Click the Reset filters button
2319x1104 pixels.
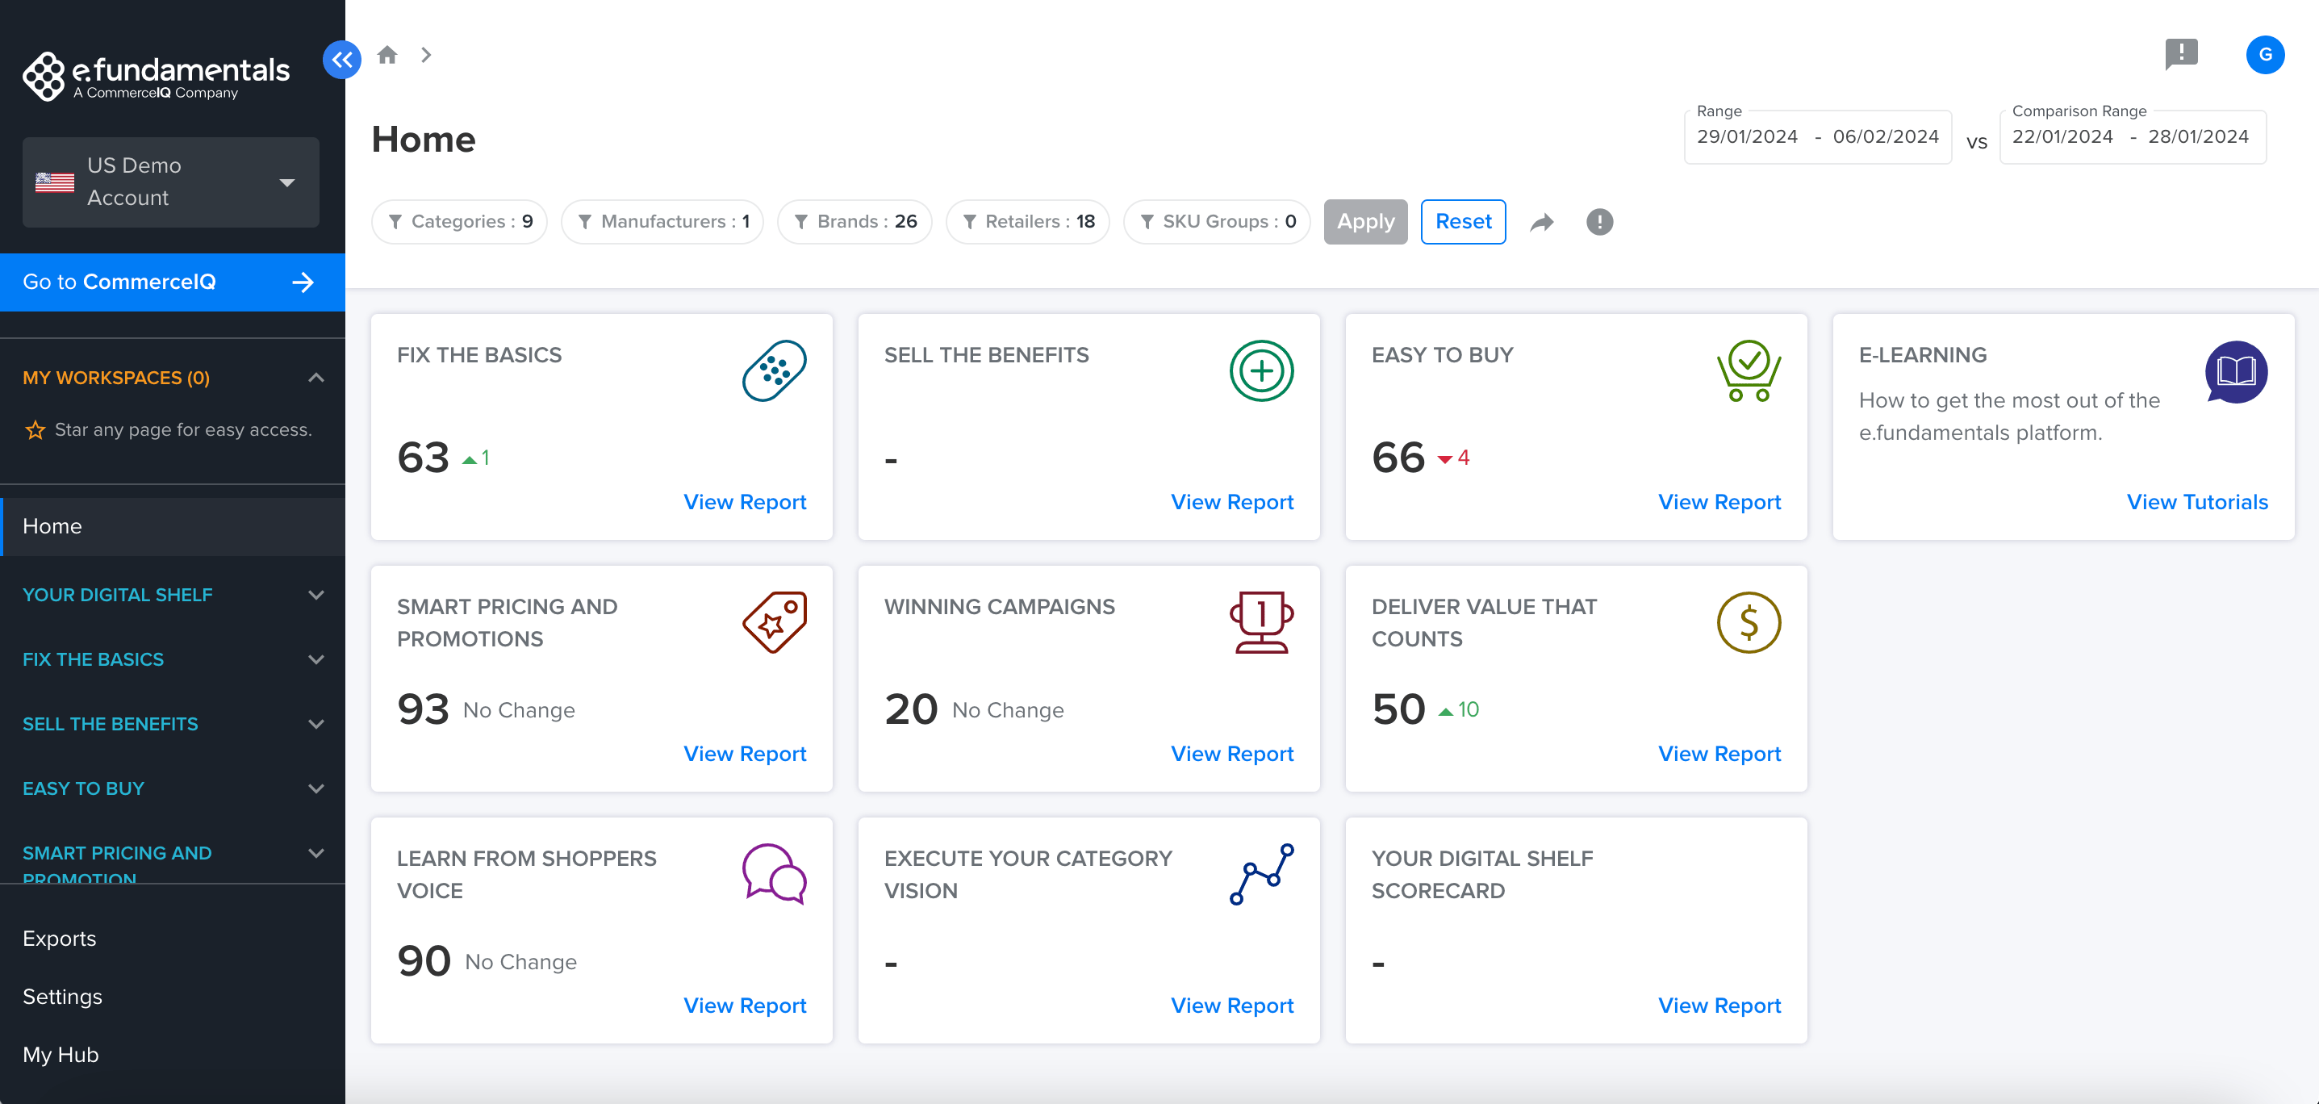[x=1462, y=221]
